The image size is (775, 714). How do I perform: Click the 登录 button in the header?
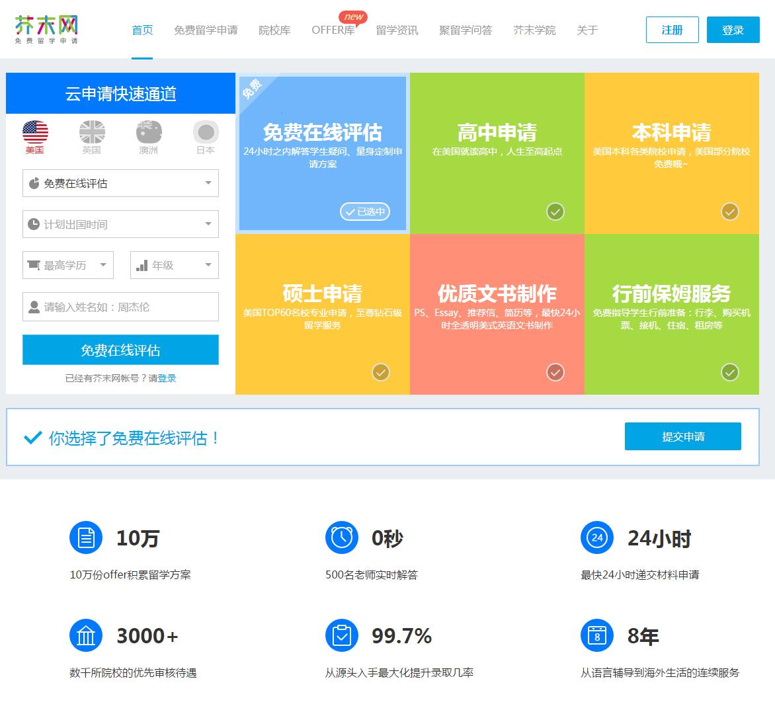[733, 30]
